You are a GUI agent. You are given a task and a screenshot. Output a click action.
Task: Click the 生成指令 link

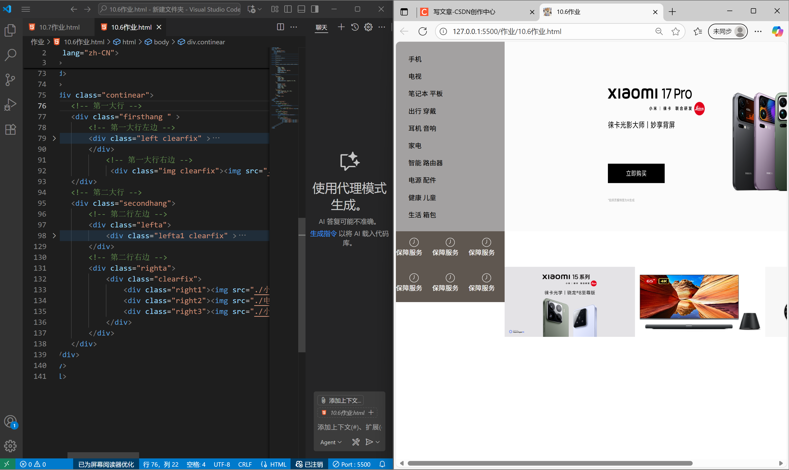coord(323,234)
